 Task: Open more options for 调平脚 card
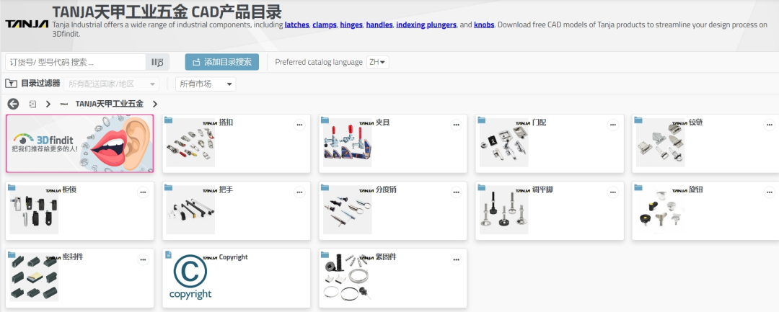point(613,192)
